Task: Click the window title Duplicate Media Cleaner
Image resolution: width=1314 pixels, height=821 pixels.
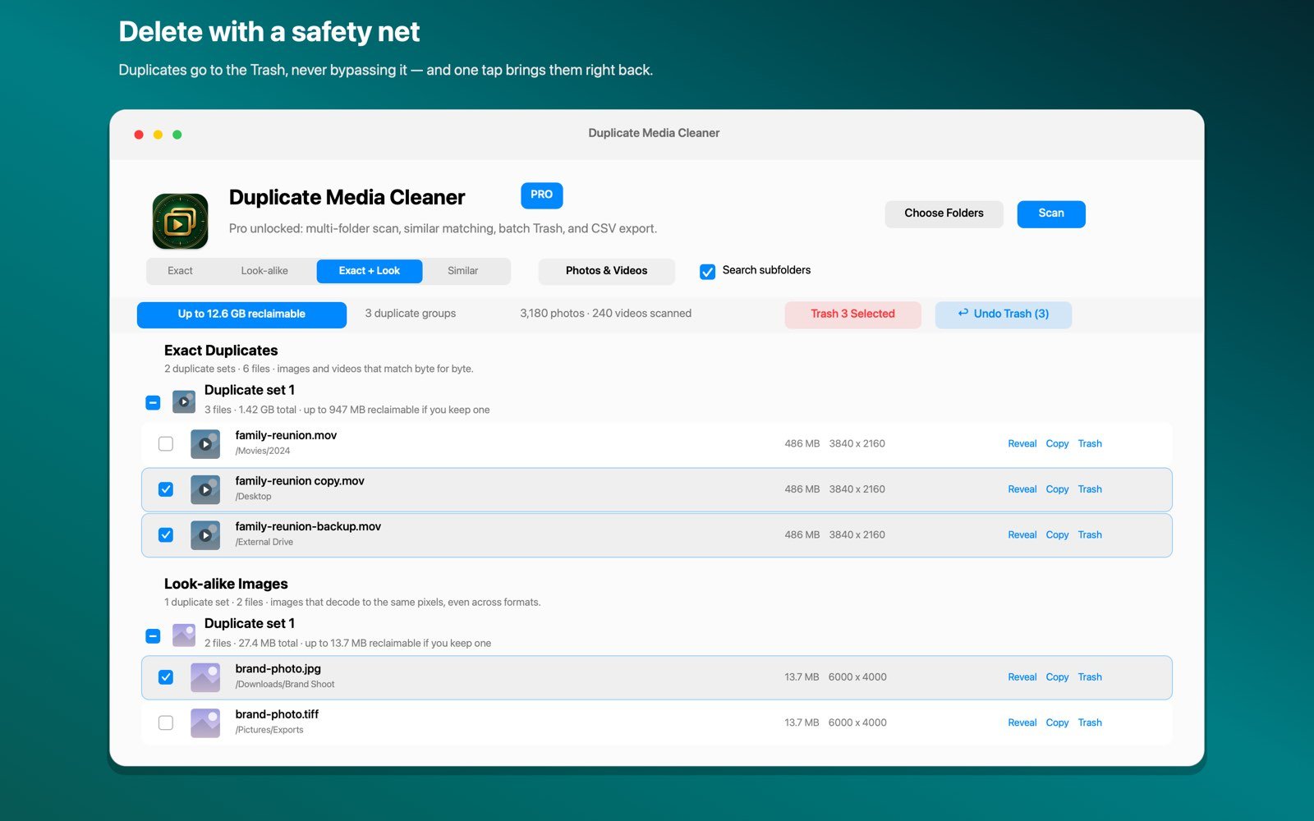Action: click(654, 133)
